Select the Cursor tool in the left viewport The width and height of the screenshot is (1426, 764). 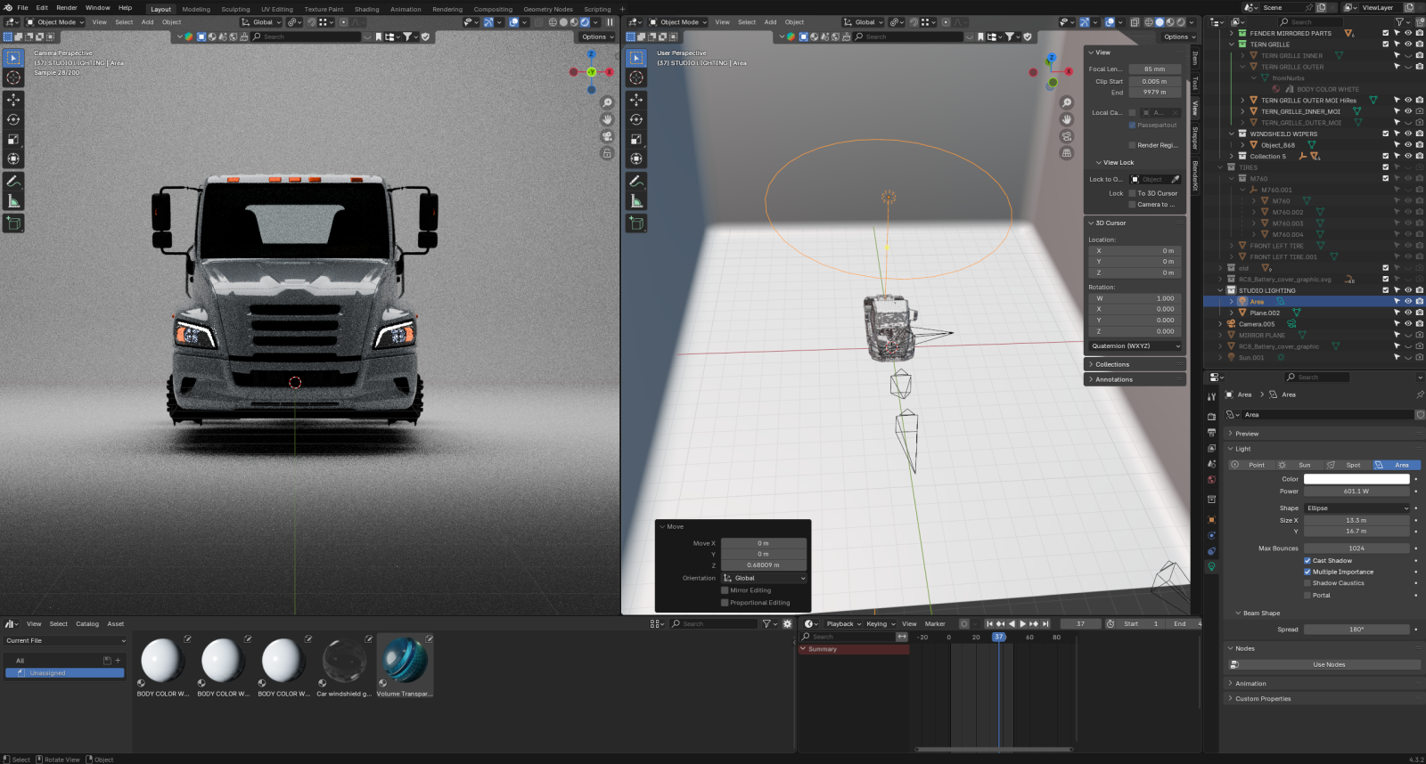click(13, 77)
